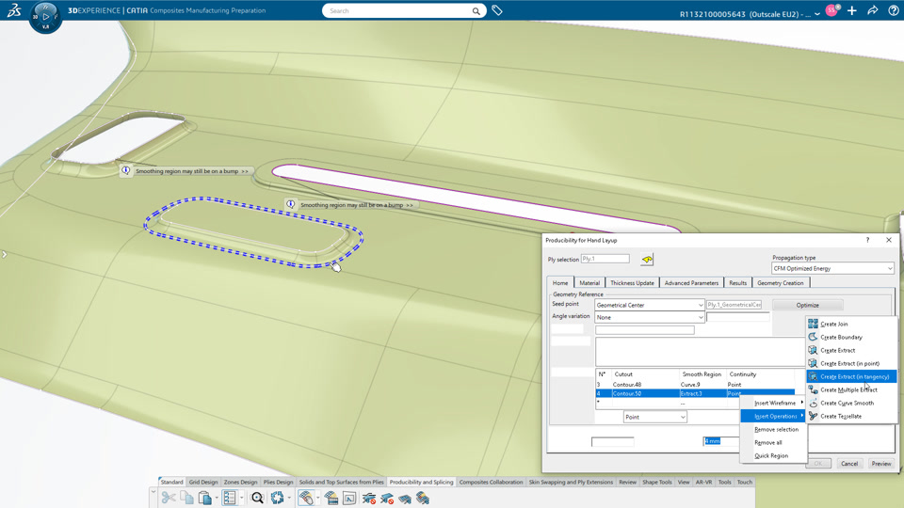The image size is (904, 508).
Task: Select the Contour.48 cutout row
Action: click(695, 384)
